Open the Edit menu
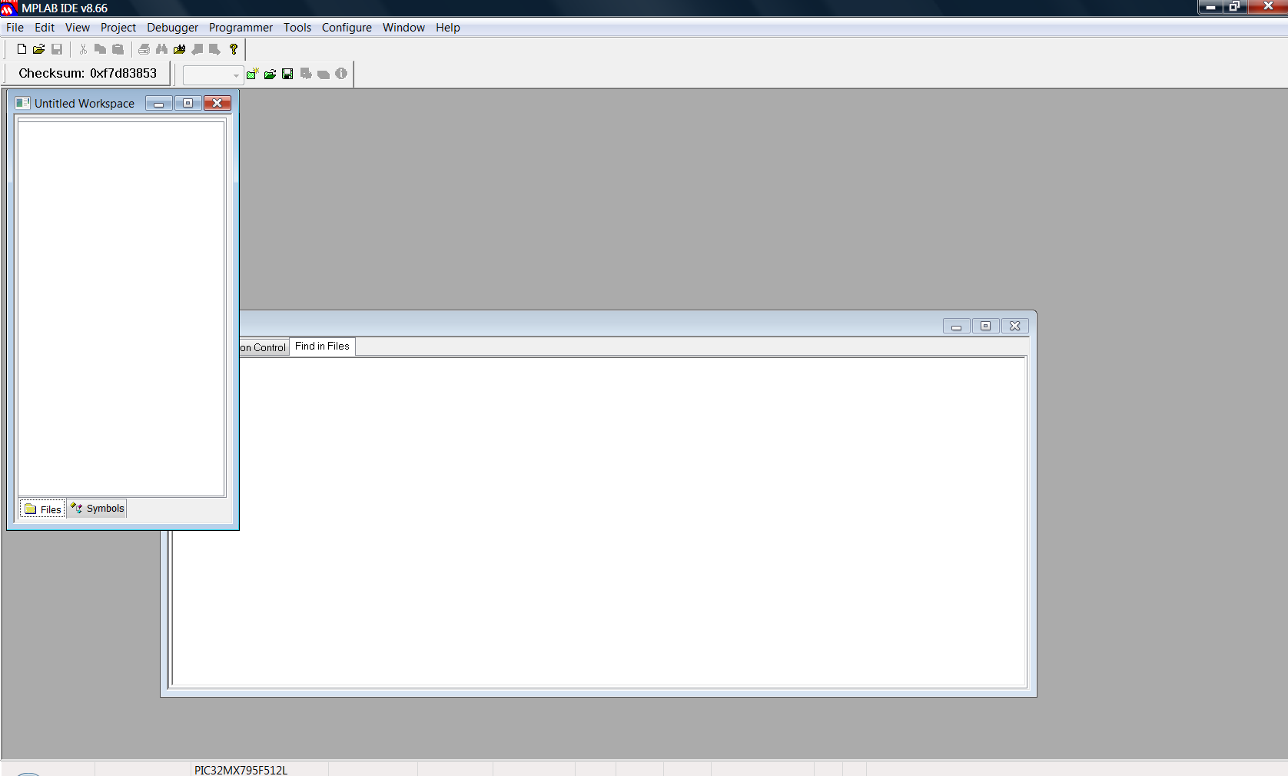 [45, 28]
